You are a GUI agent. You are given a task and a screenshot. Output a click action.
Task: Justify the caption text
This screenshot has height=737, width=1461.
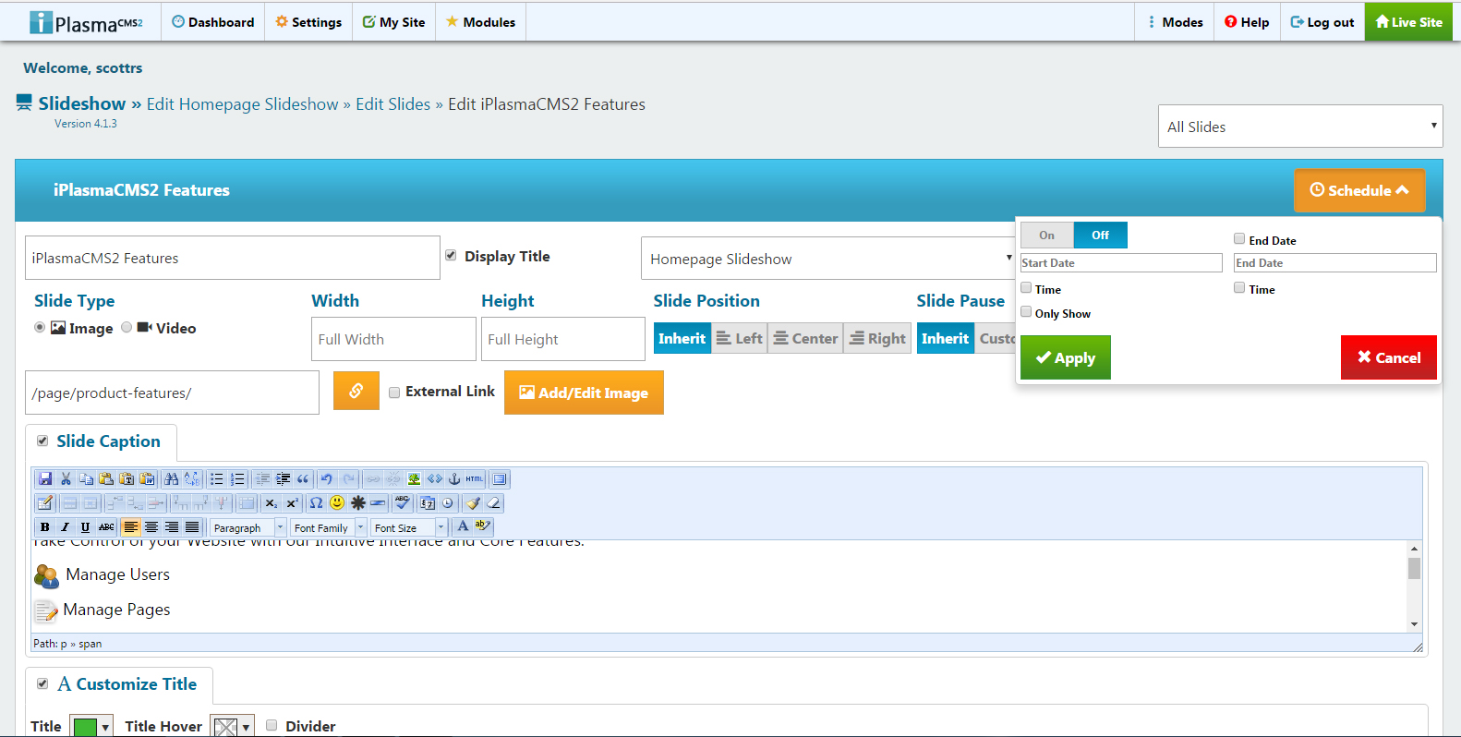[192, 526]
